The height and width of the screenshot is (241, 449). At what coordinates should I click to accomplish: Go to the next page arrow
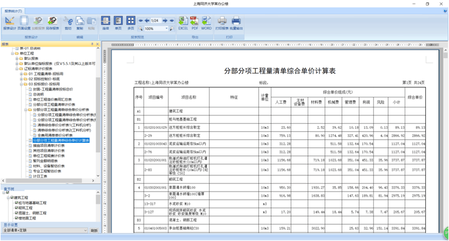click(x=165, y=21)
